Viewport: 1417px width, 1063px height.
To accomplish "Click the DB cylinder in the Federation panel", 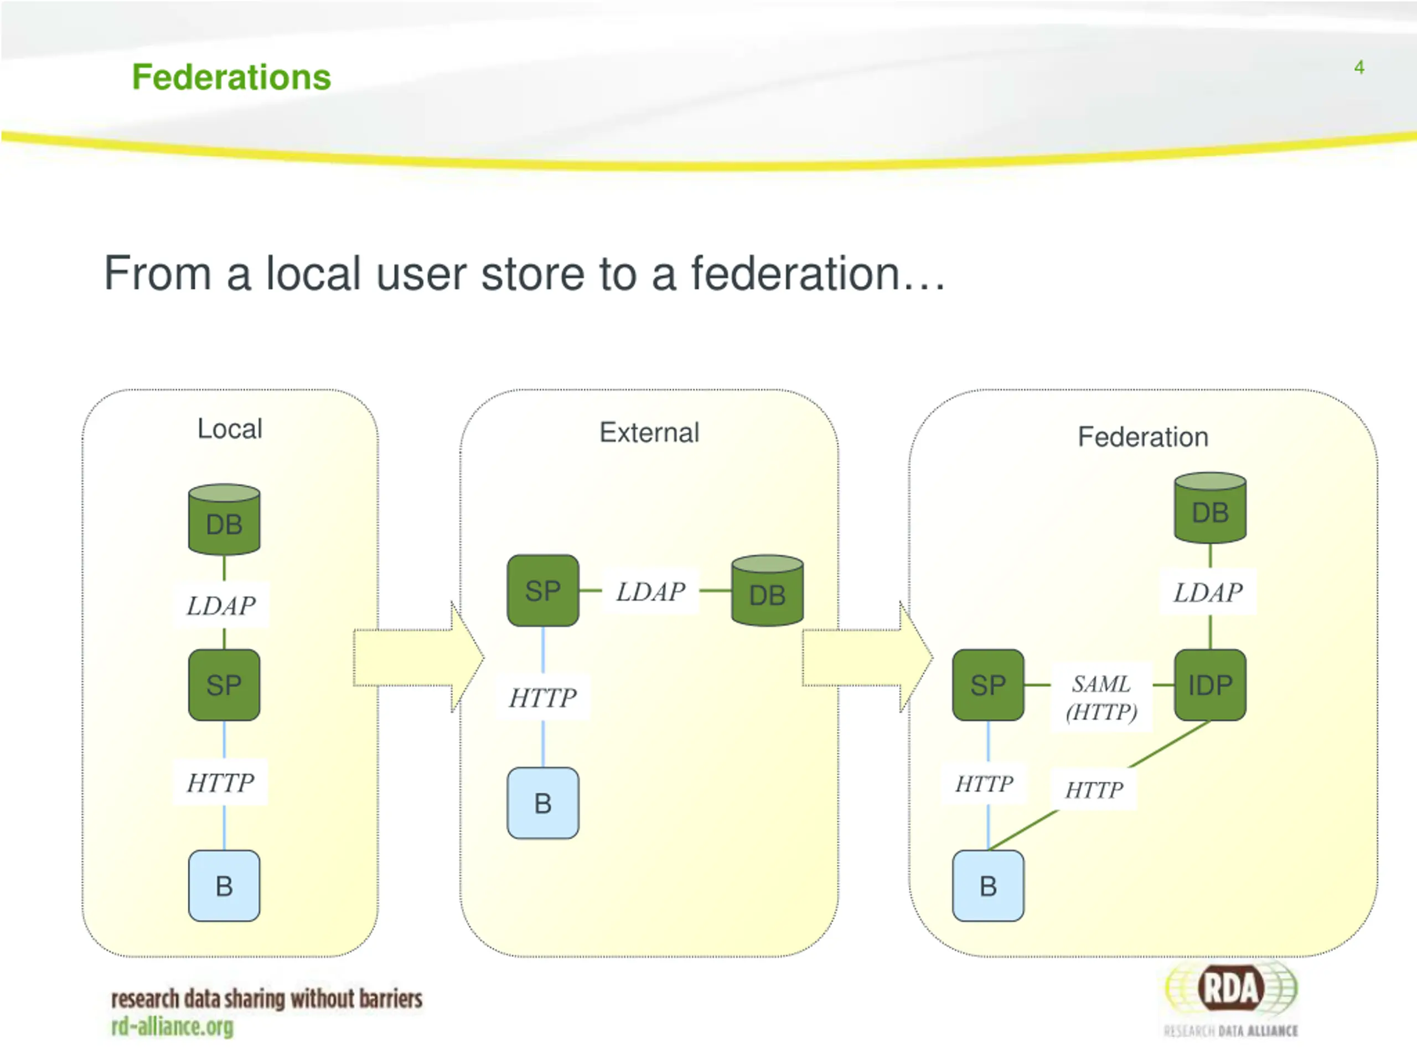I will (1210, 508).
